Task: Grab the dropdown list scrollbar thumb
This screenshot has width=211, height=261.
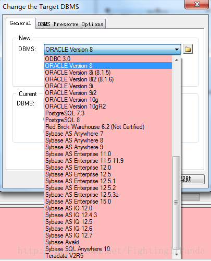Action: 176,203
